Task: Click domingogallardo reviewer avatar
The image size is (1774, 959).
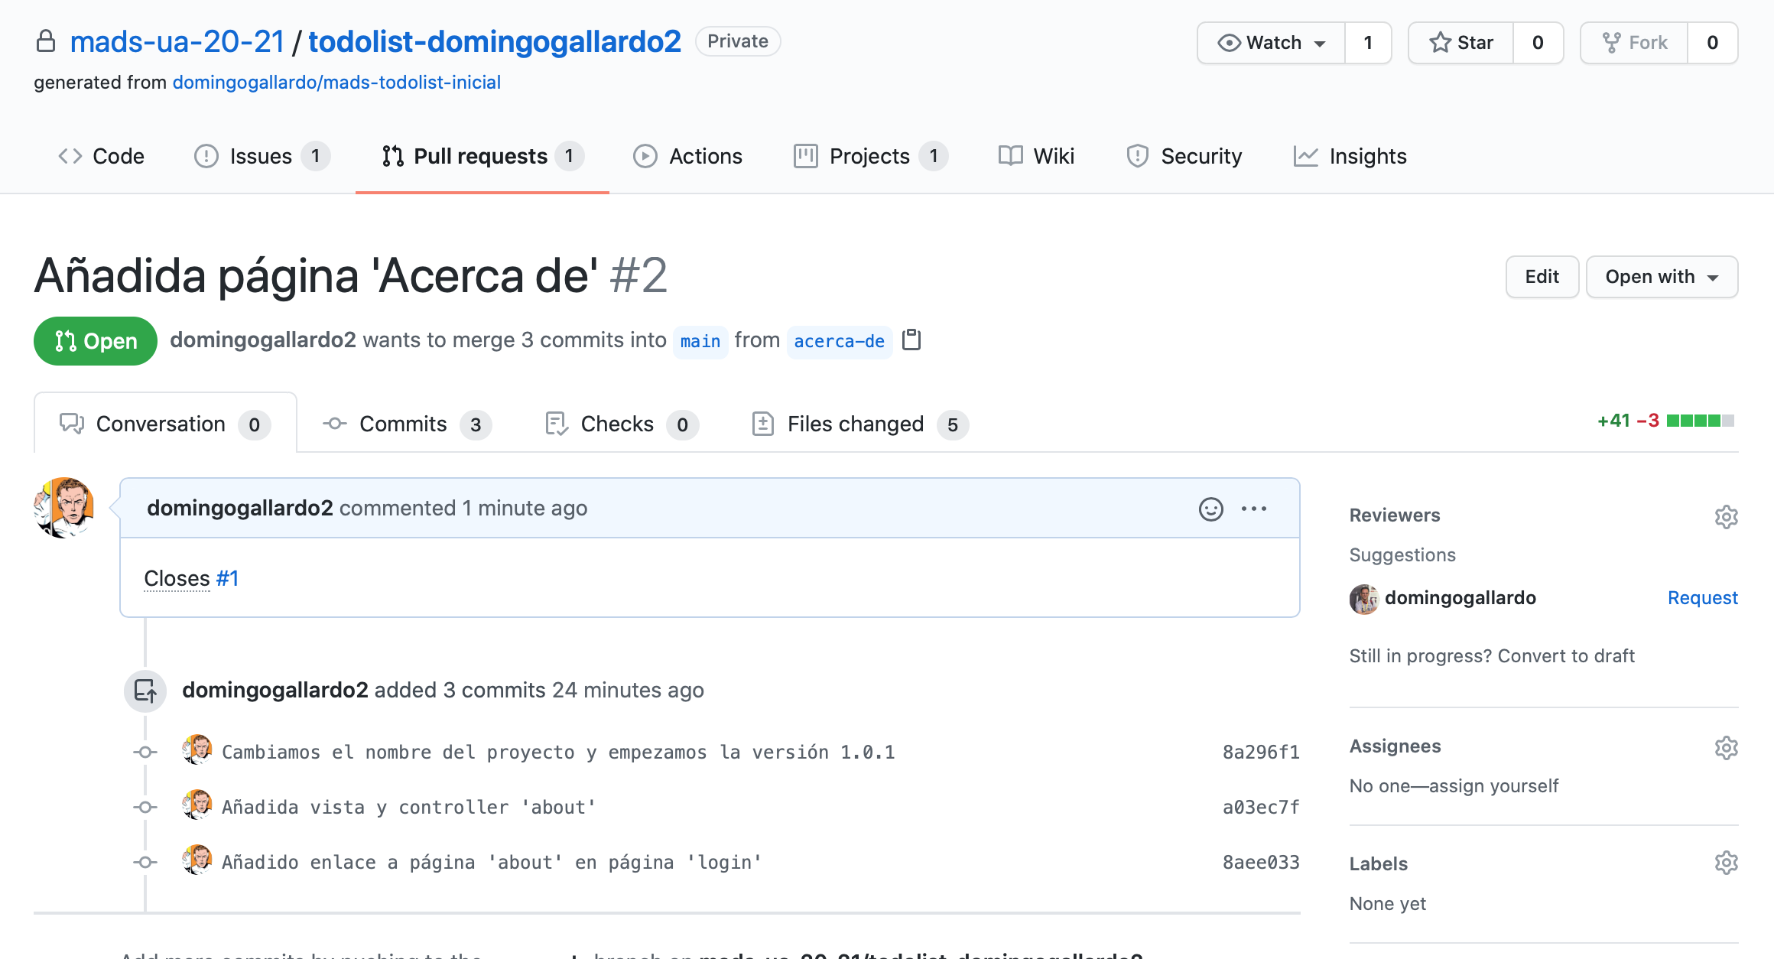Action: pyautogui.click(x=1364, y=599)
